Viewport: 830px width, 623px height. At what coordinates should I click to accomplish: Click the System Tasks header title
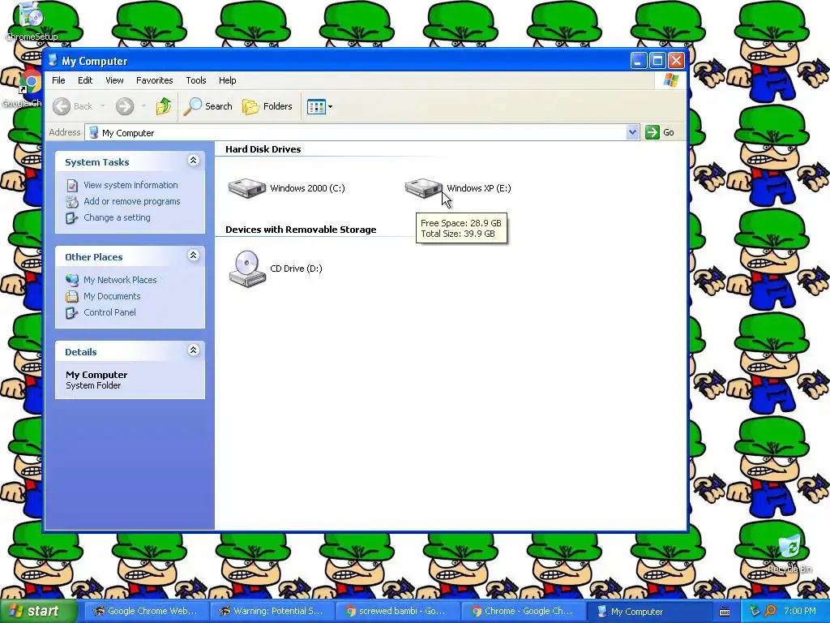coord(97,162)
